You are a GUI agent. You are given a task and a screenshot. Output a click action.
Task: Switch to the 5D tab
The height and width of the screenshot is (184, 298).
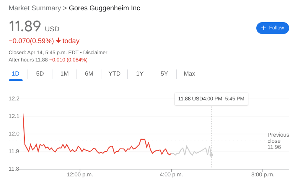40,74
